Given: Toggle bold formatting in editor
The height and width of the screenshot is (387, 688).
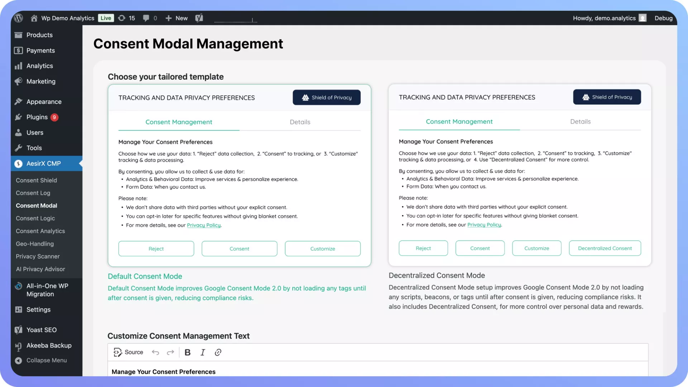Looking at the screenshot, I should point(187,352).
